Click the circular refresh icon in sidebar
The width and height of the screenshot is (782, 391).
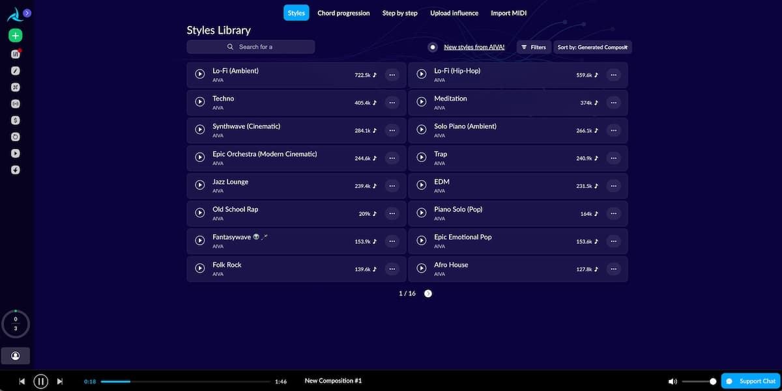16,137
